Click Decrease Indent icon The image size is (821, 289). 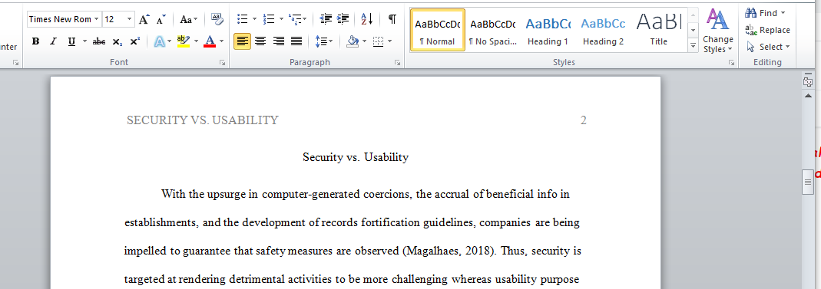(x=326, y=19)
